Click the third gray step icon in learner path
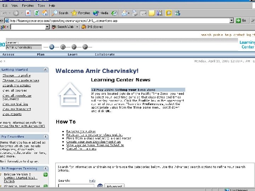This screenshot has height=191, width=255. (x=74, y=47)
